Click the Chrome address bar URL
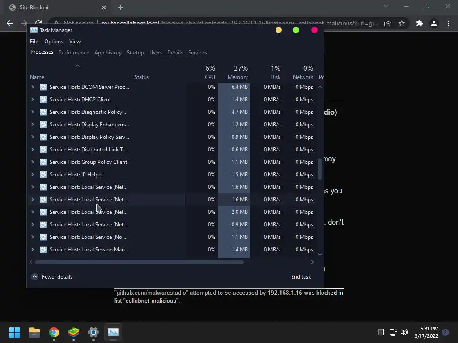This screenshot has height=343, width=458. coord(240,23)
